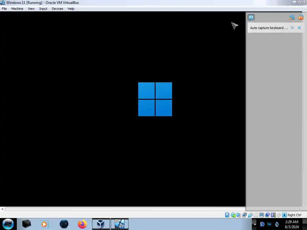This screenshot has height=230, width=307.
Task: Open the View menu
Action: 31,9
